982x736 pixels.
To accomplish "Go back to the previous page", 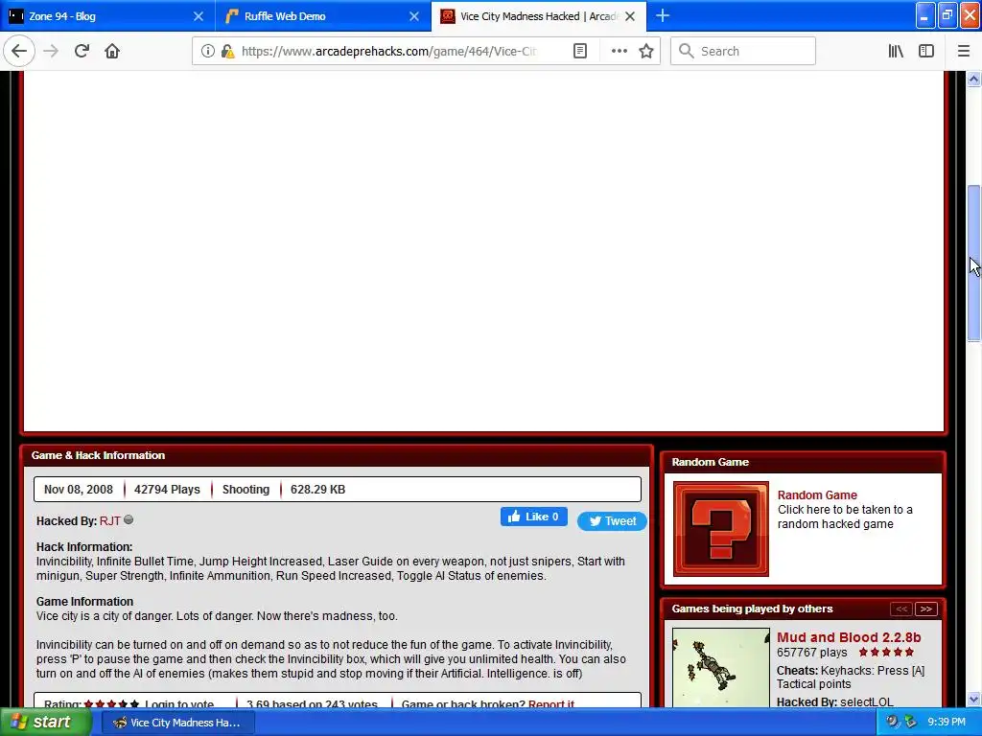I will [x=19, y=51].
